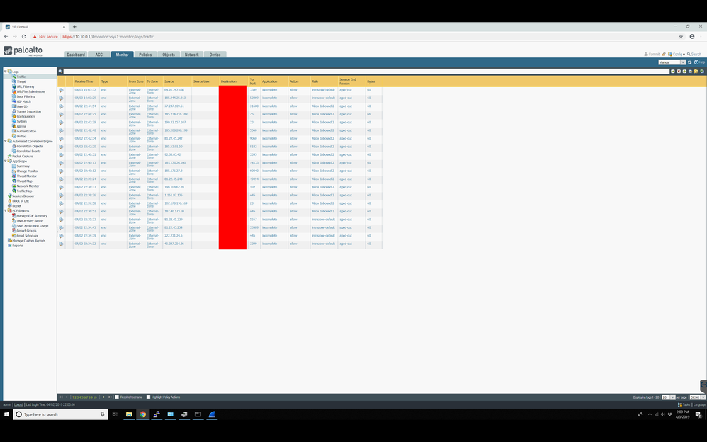Open log details for 04/03 14:03:37 row
Image resolution: width=707 pixels, height=442 pixels.
click(x=61, y=90)
